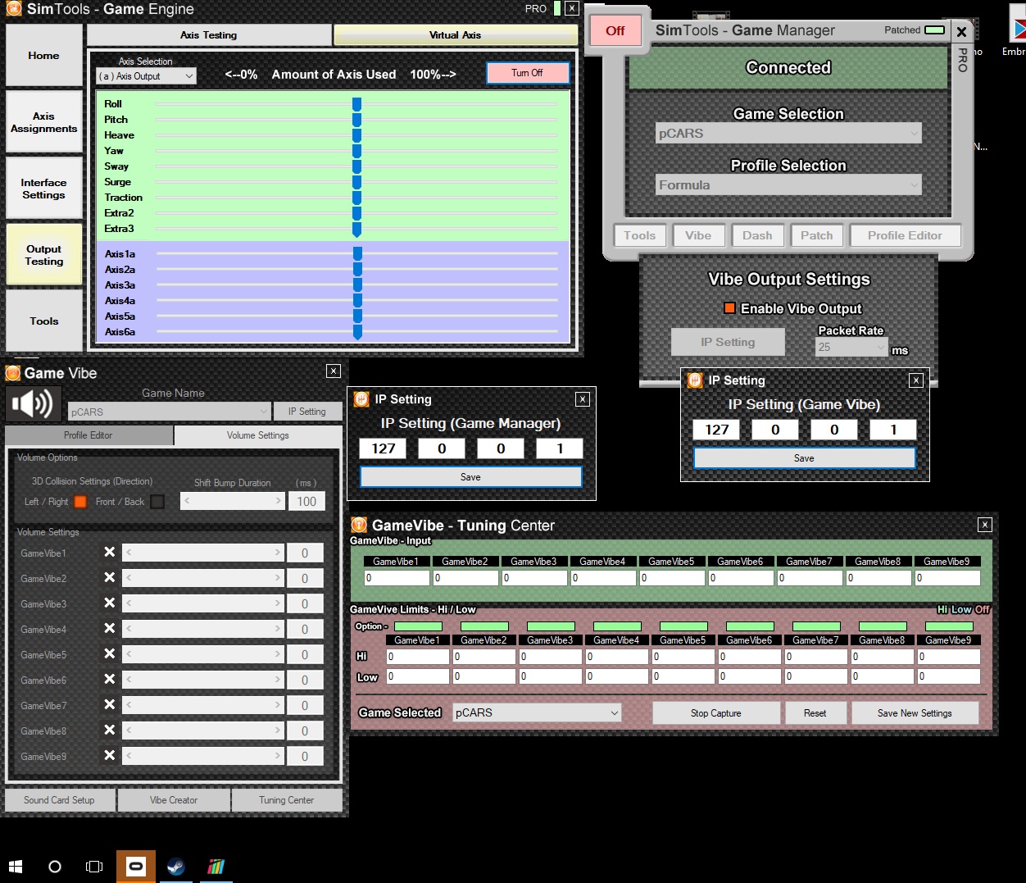
Task: Click the X icon beside GameVibe9 volume
Action: coord(109,756)
